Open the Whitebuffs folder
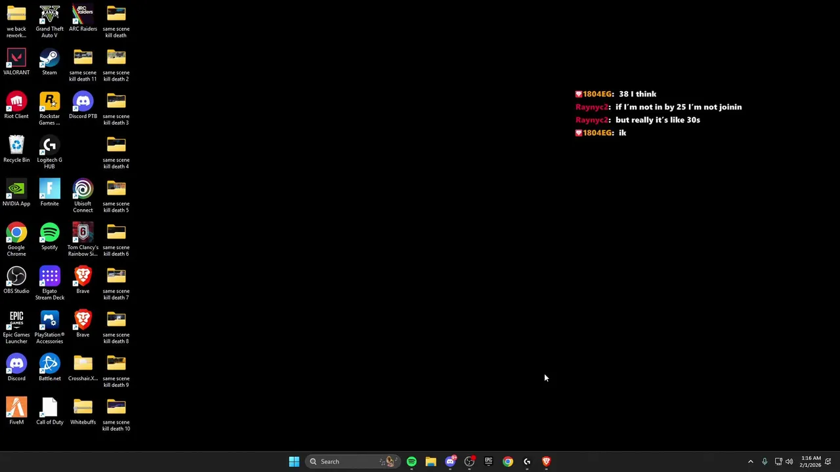The image size is (840, 472). (83, 412)
